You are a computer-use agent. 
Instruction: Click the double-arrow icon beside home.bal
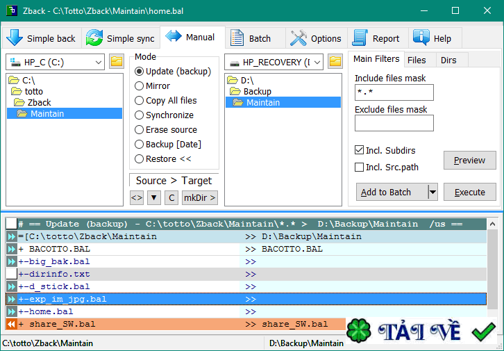pyautogui.click(x=11, y=312)
